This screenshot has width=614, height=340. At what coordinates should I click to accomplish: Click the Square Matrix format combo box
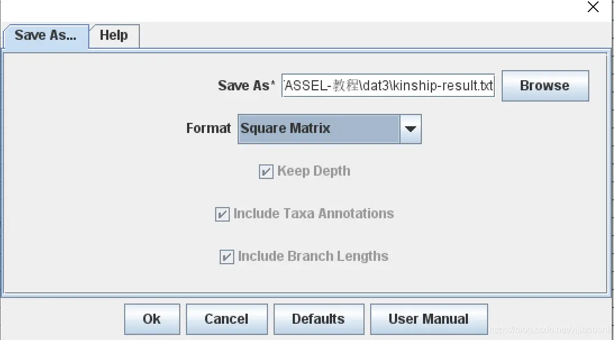point(319,129)
